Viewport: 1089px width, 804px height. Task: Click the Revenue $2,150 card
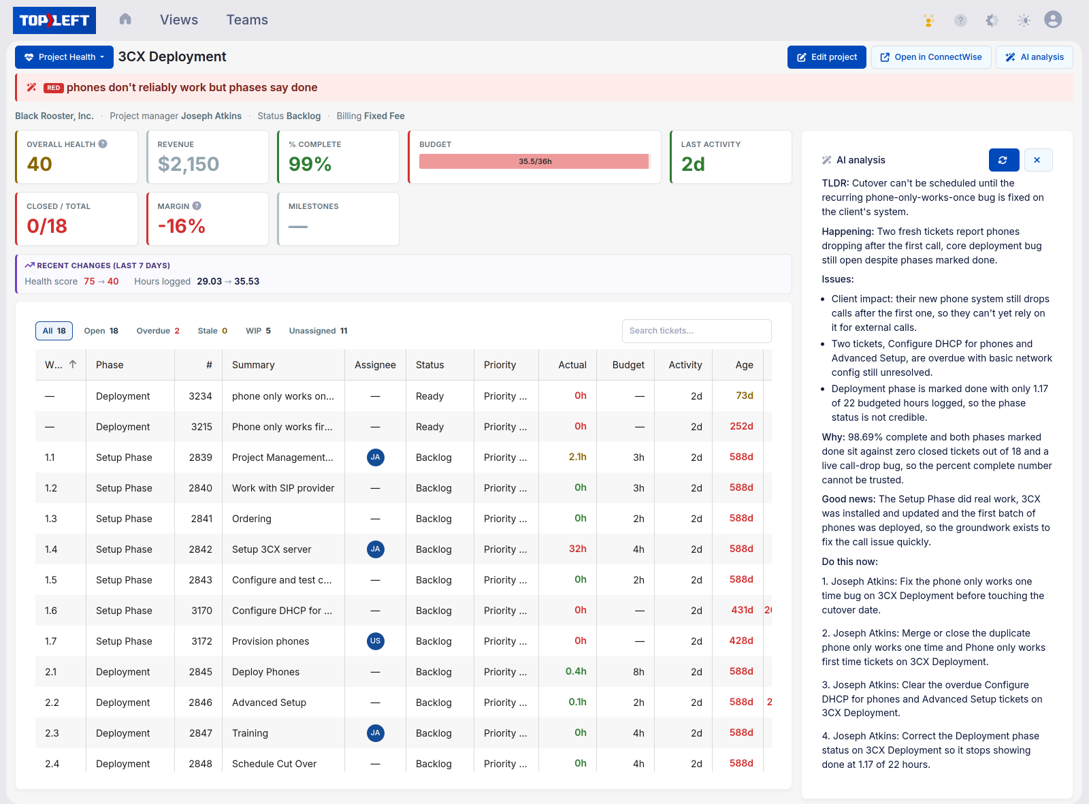point(208,157)
